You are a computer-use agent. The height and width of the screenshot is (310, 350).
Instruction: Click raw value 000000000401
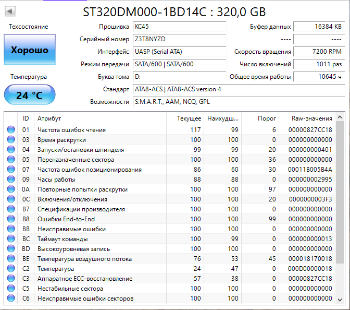point(310,150)
